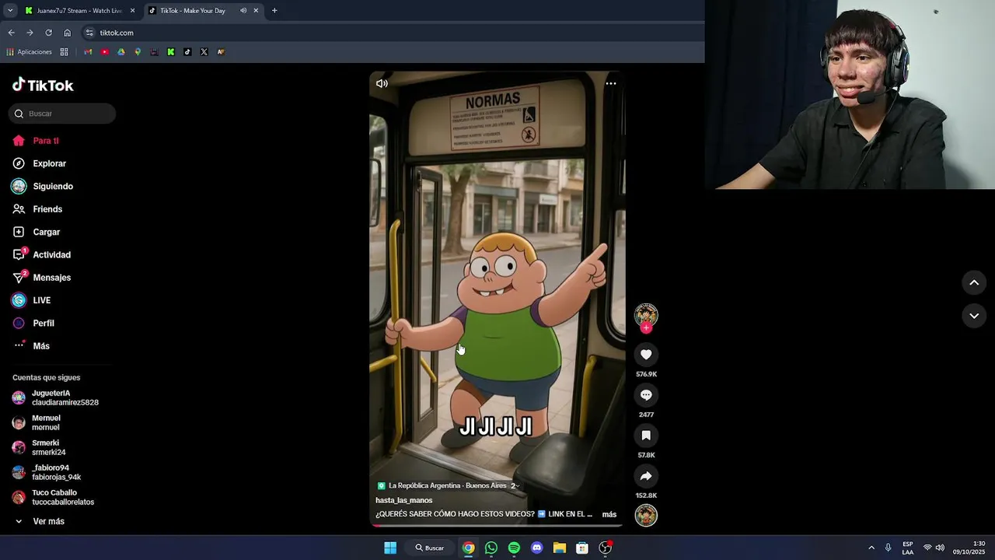Screen dimensions: 995x560
Task: Mute the video with the speaker icon
Action: pyautogui.click(x=382, y=83)
